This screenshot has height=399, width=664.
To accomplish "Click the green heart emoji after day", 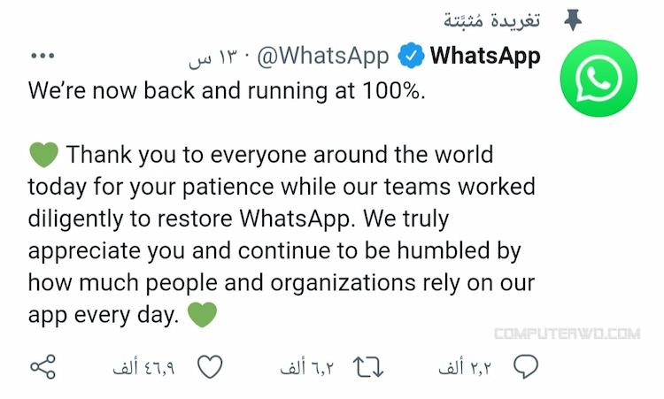I will pyautogui.click(x=202, y=315).
